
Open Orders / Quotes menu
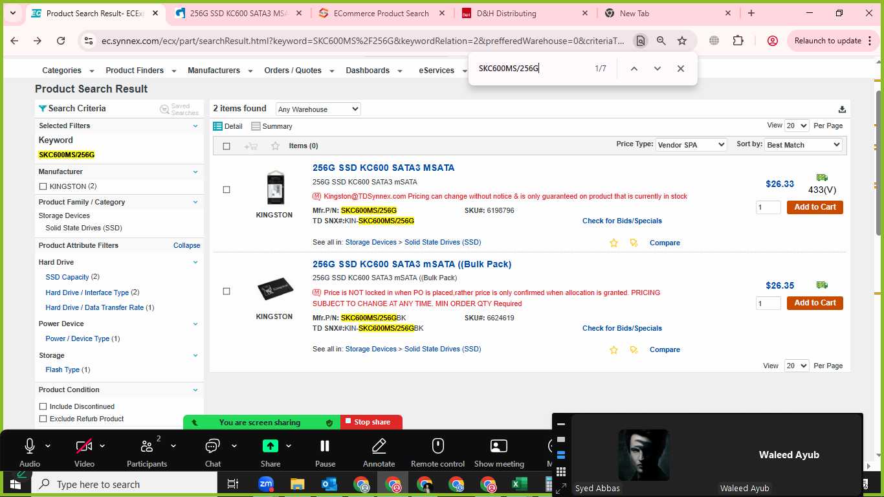(299, 71)
